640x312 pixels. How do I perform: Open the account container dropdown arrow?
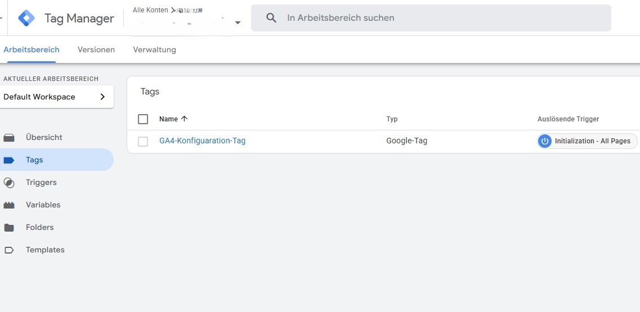pyautogui.click(x=238, y=23)
